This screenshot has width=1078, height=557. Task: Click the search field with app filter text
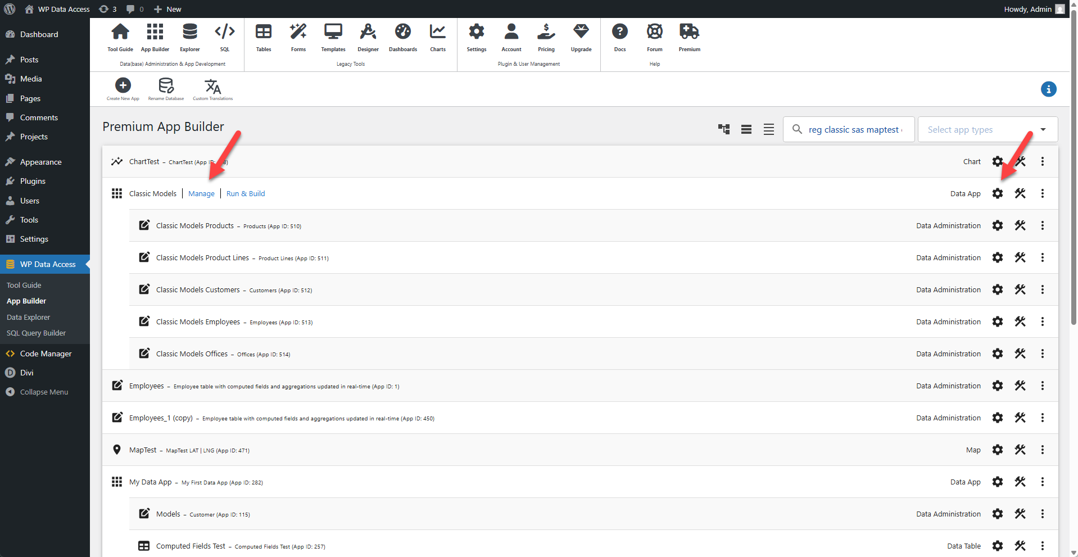click(854, 129)
